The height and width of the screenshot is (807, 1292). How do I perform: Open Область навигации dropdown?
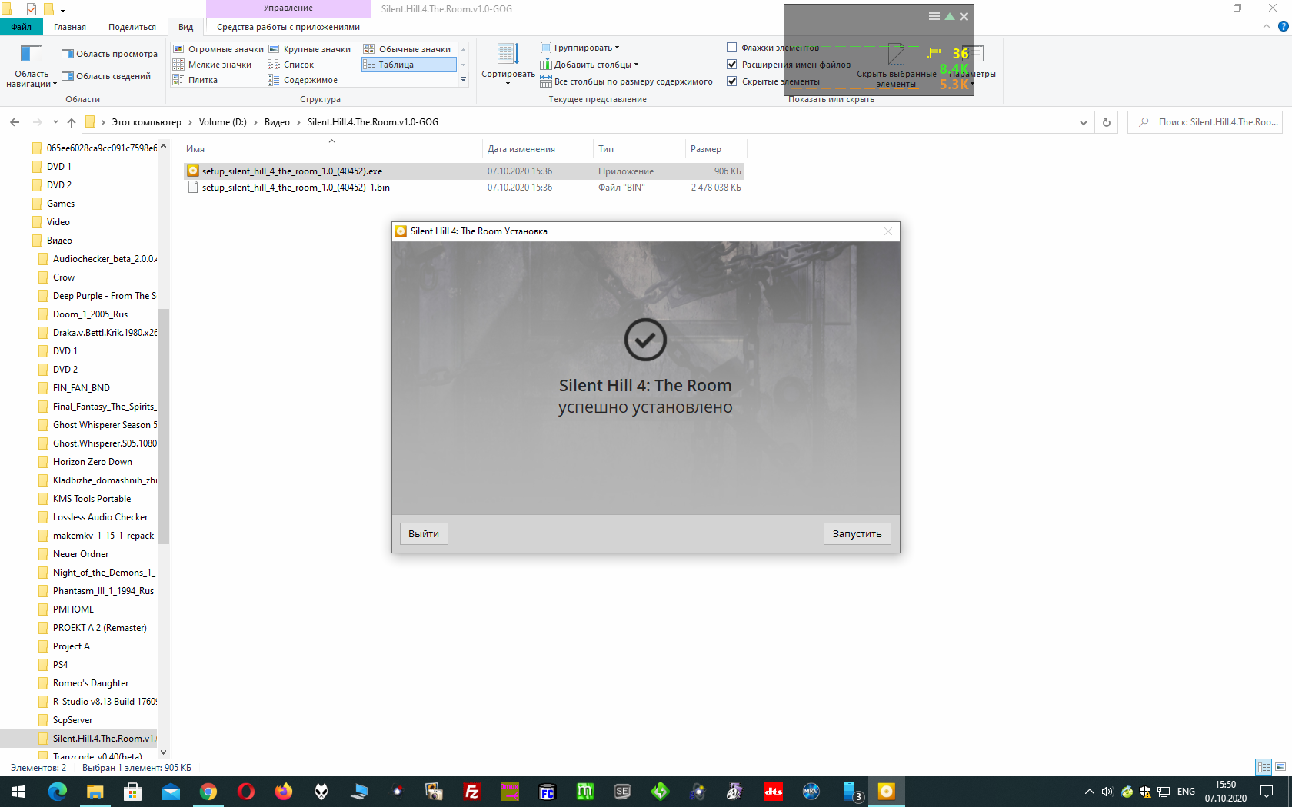click(32, 66)
